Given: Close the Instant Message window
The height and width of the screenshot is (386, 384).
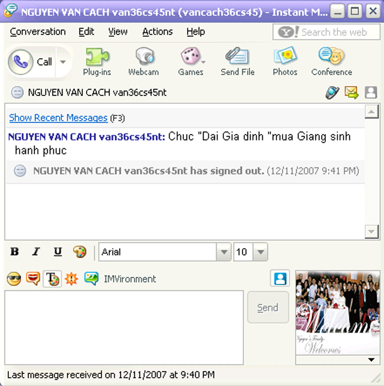Looking at the screenshot, I should [x=373, y=12].
